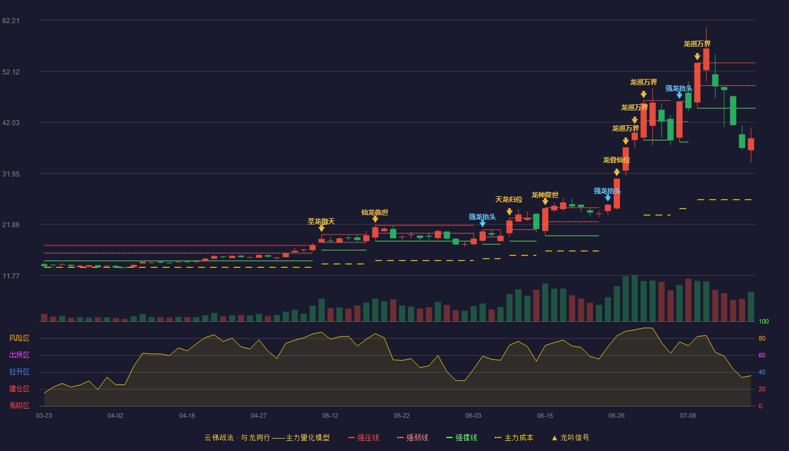Image resolution: width=789 pixels, height=451 pixels.
Task: Click the 05-12 date label
Action: (330, 415)
